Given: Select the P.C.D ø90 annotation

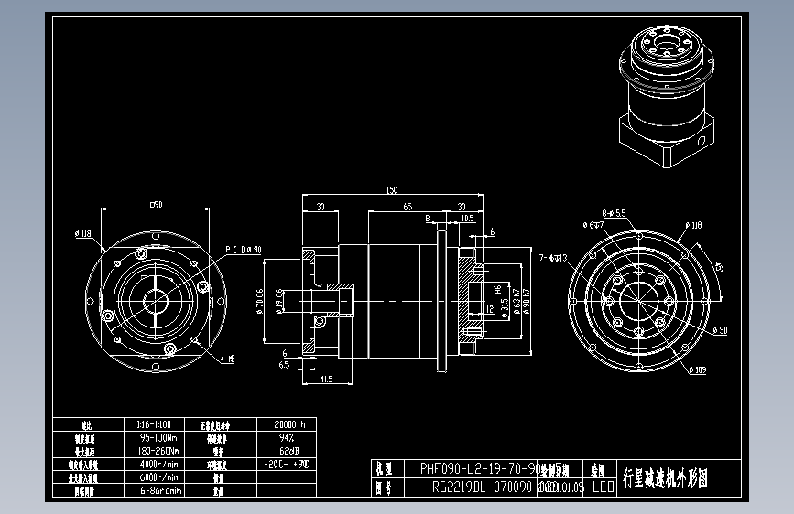Looking at the screenshot, I should (244, 250).
